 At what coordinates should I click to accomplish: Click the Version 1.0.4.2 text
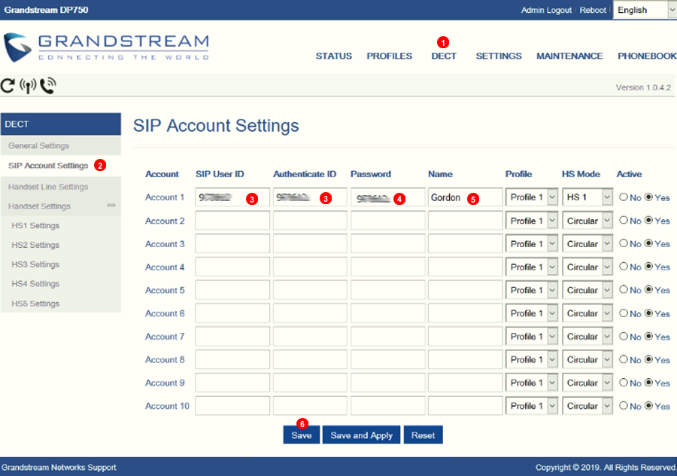coord(643,87)
